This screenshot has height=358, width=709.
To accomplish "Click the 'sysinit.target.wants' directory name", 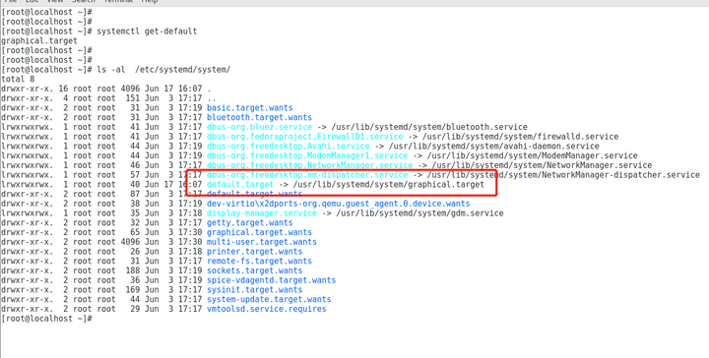I will (x=255, y=290).
